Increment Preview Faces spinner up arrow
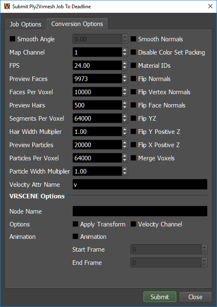This screenshot has height=307, width=217. tap(125, 76)
